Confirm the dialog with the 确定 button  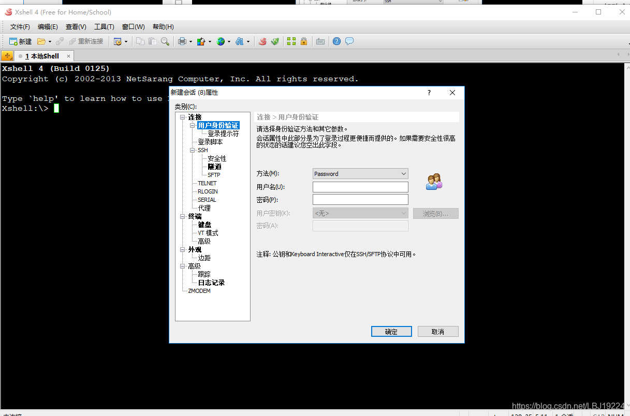click(391, 332)
